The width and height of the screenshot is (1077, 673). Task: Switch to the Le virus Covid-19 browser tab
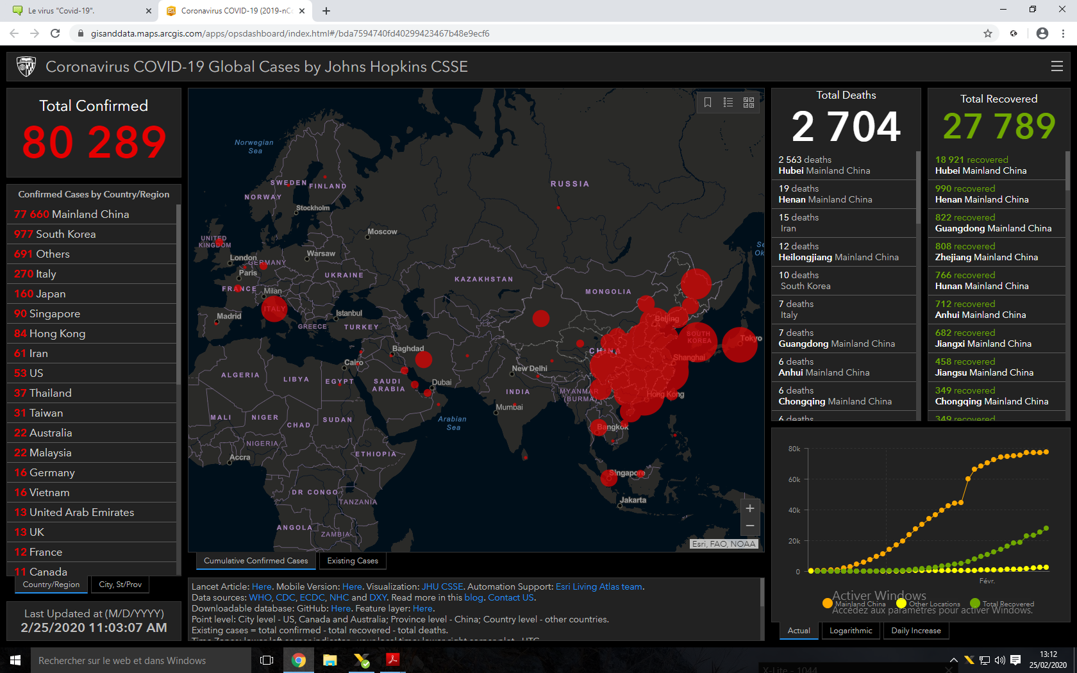click(x=80, y=11)
